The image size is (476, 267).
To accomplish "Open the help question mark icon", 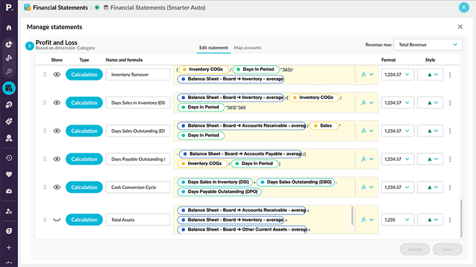I will (x=9, y=231).
